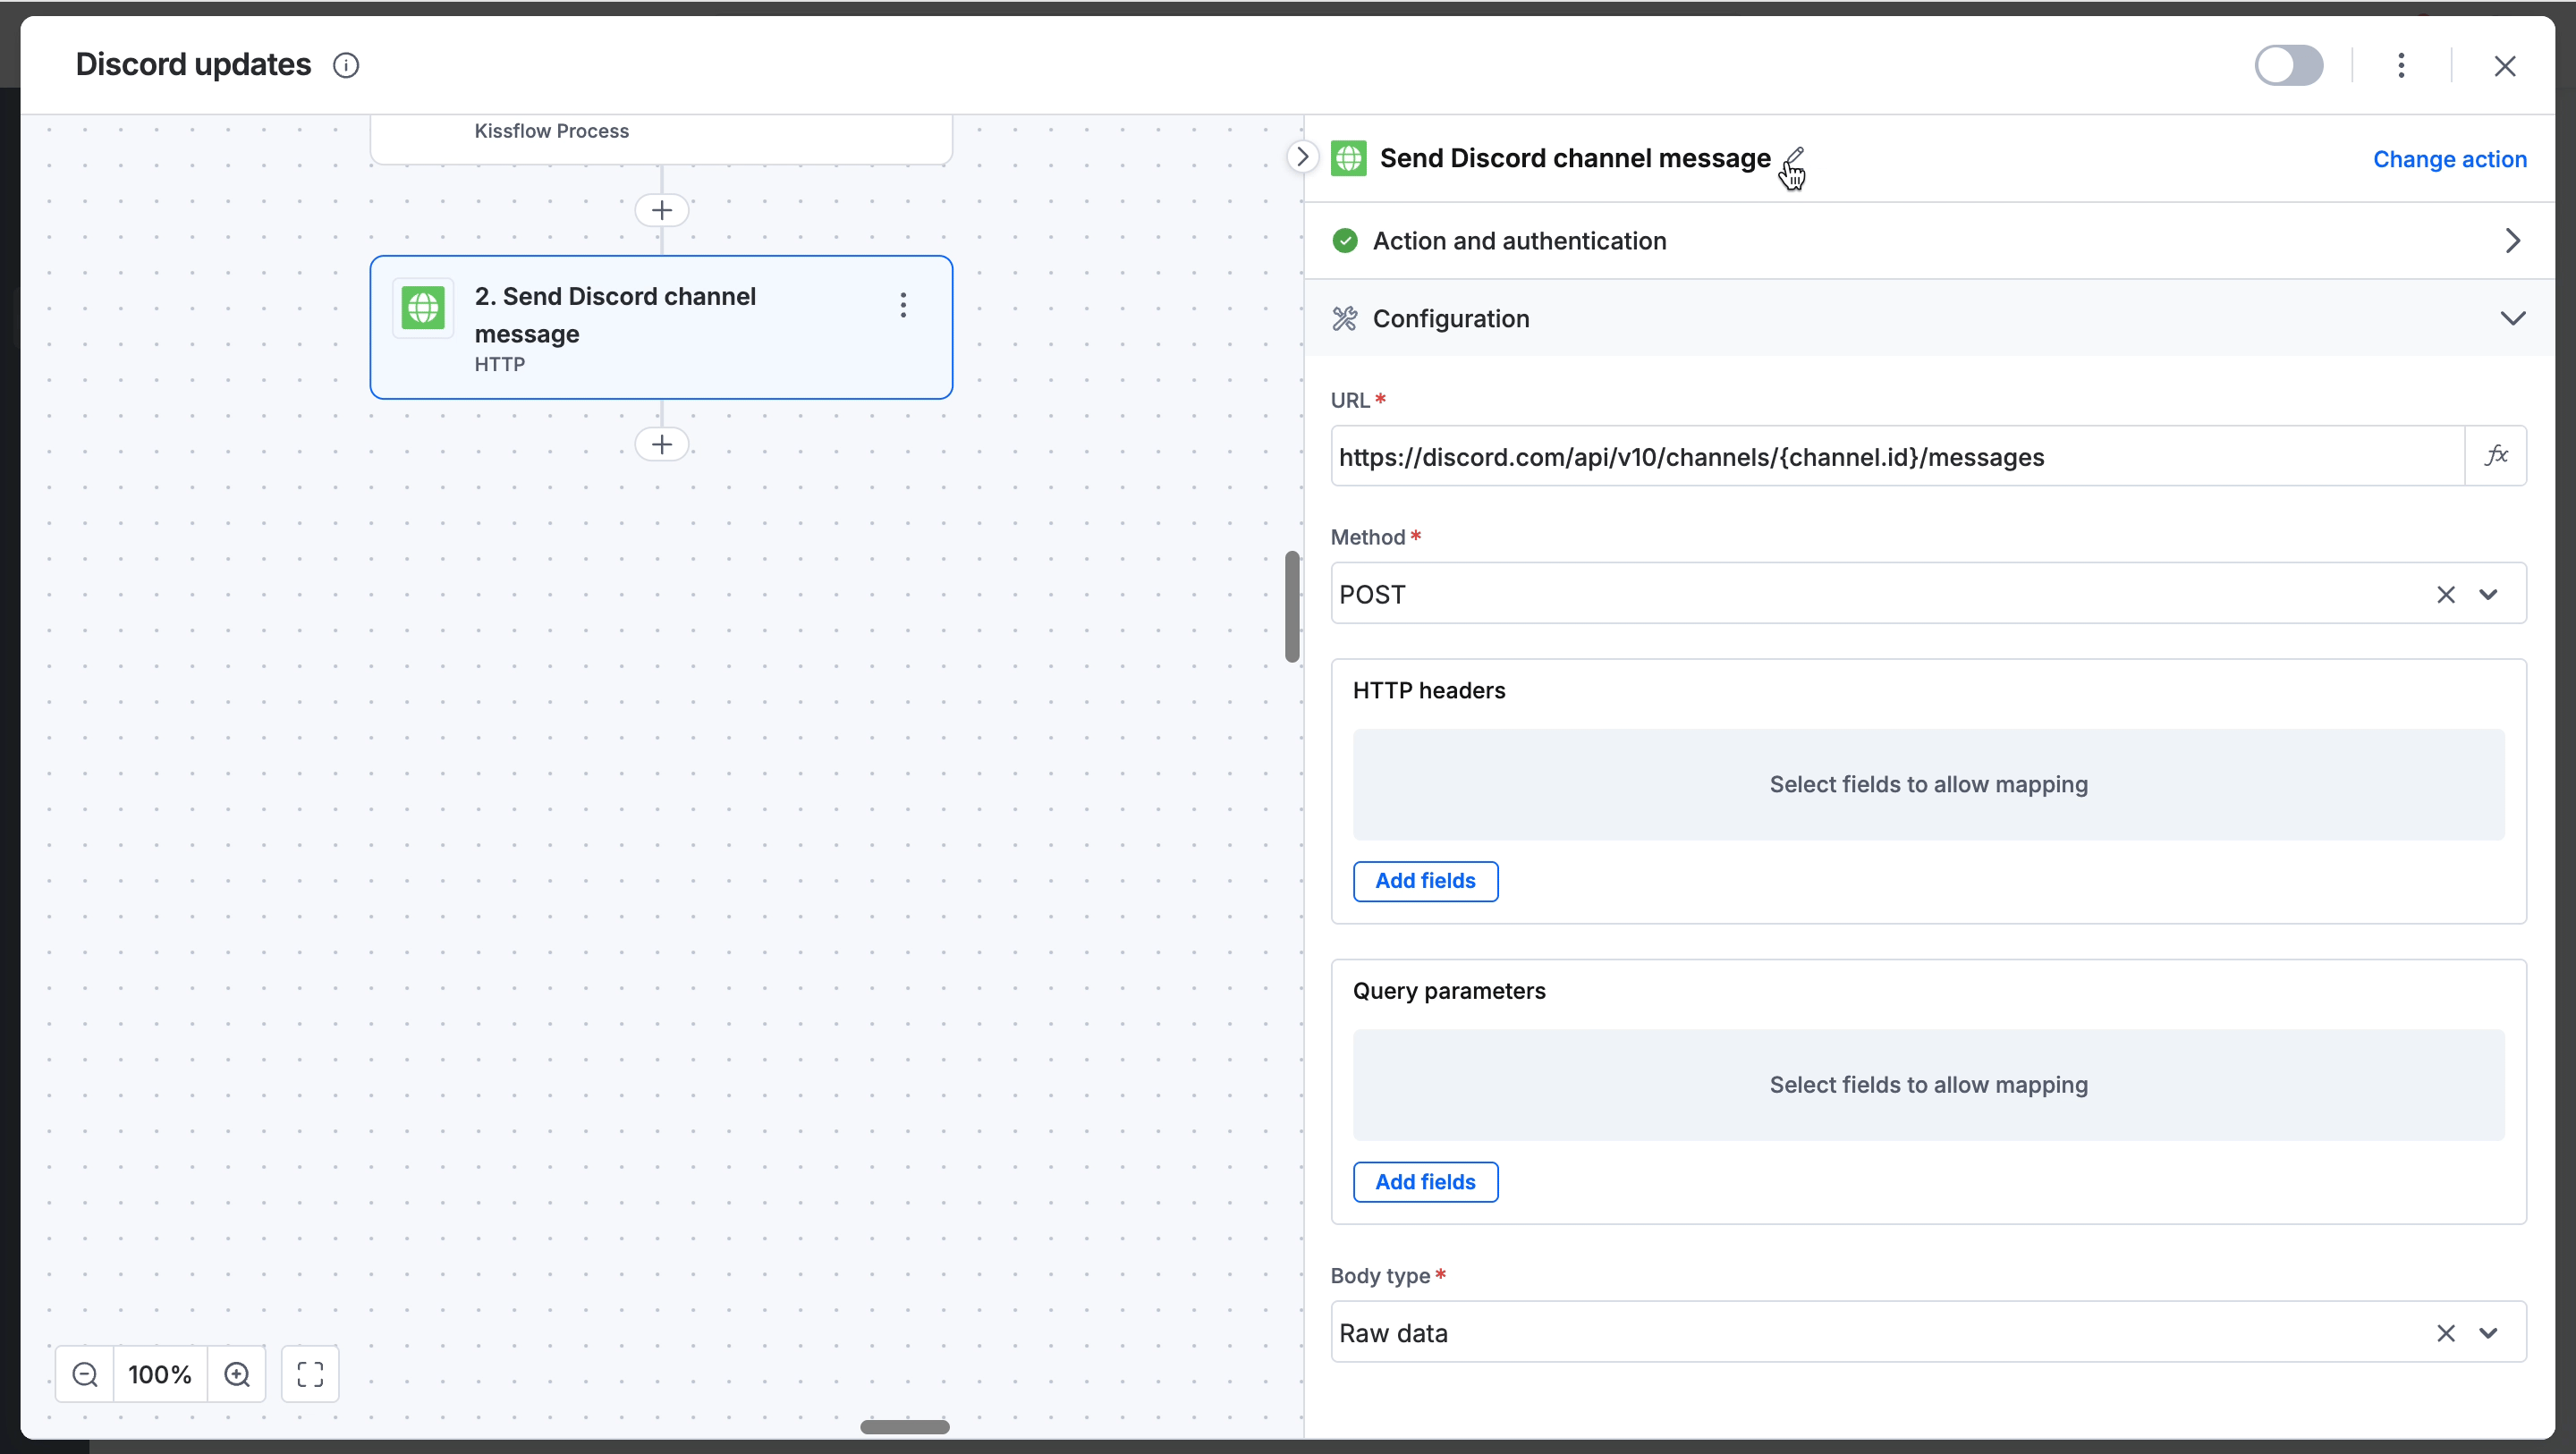Add a step above Send Discord message

[661, 210]
